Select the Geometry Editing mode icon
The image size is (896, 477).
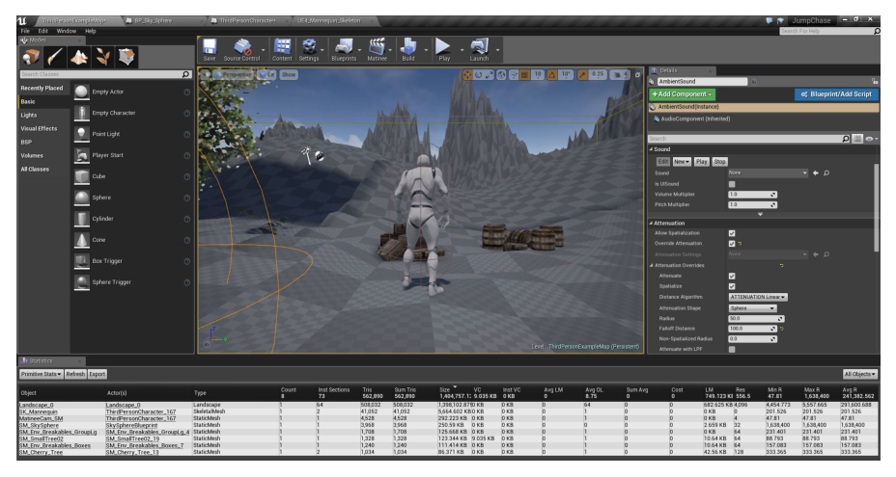point(126,57)
